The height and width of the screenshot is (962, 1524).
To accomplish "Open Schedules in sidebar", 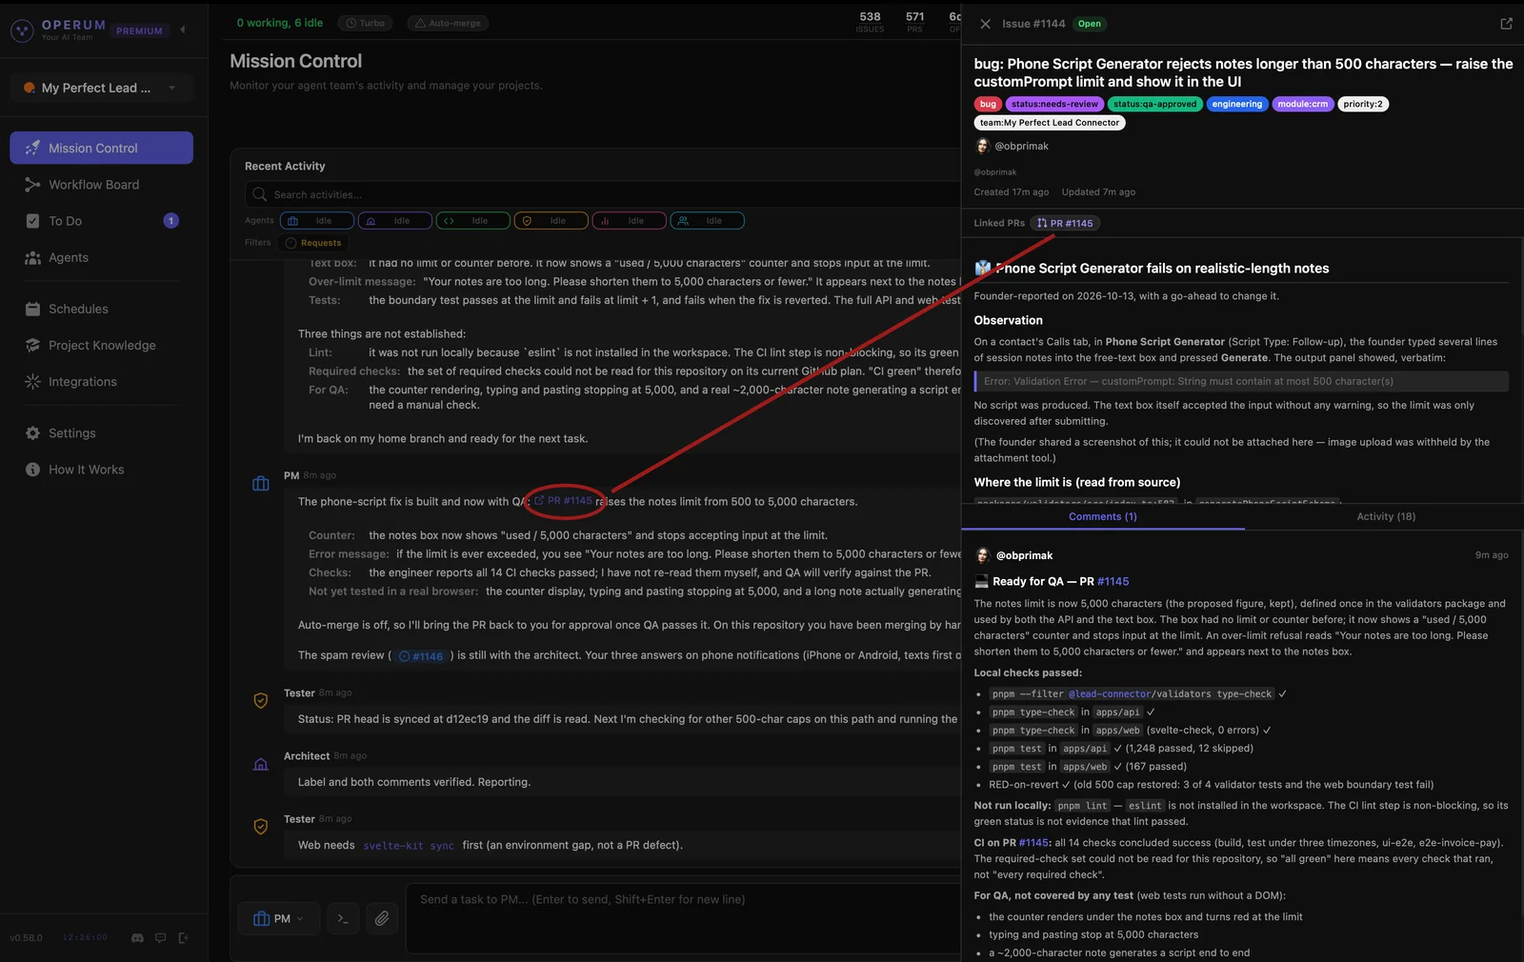I will coord(101,309).
